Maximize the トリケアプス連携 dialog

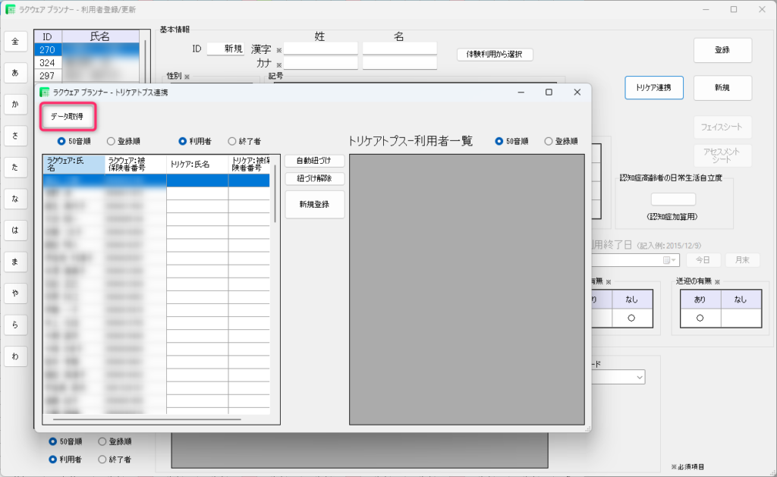click(x=549, y=92)
